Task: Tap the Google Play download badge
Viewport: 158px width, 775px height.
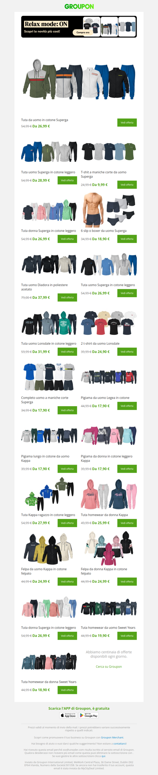Action: pyautogui.click(x=88, y=715)
